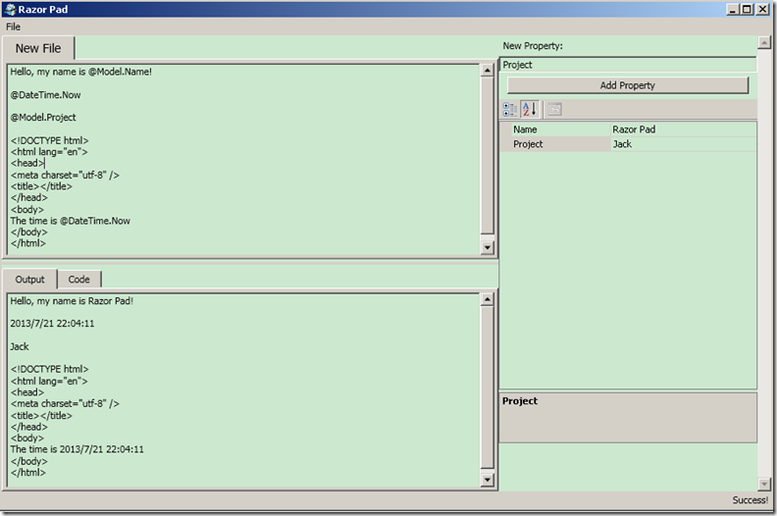Click 'Hello, my name is Razor Pad!' in output
Image resolution: width=777 pixels, height=516 pixels.
(72, 301)
